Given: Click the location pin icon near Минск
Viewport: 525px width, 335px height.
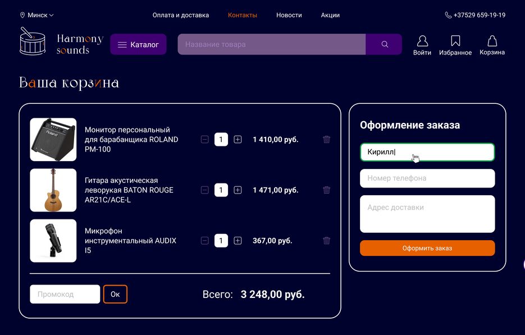Looking at the screenshot, I should 22,15.
